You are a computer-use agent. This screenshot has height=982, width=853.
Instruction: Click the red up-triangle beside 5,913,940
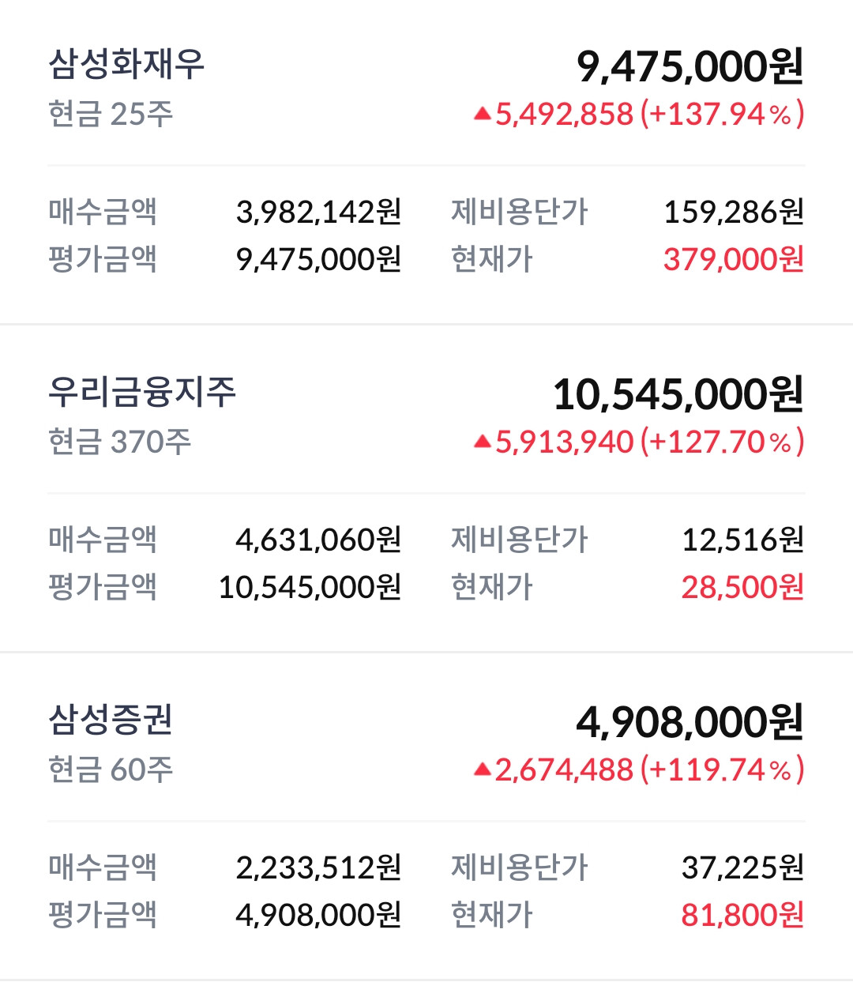[482, 442]
